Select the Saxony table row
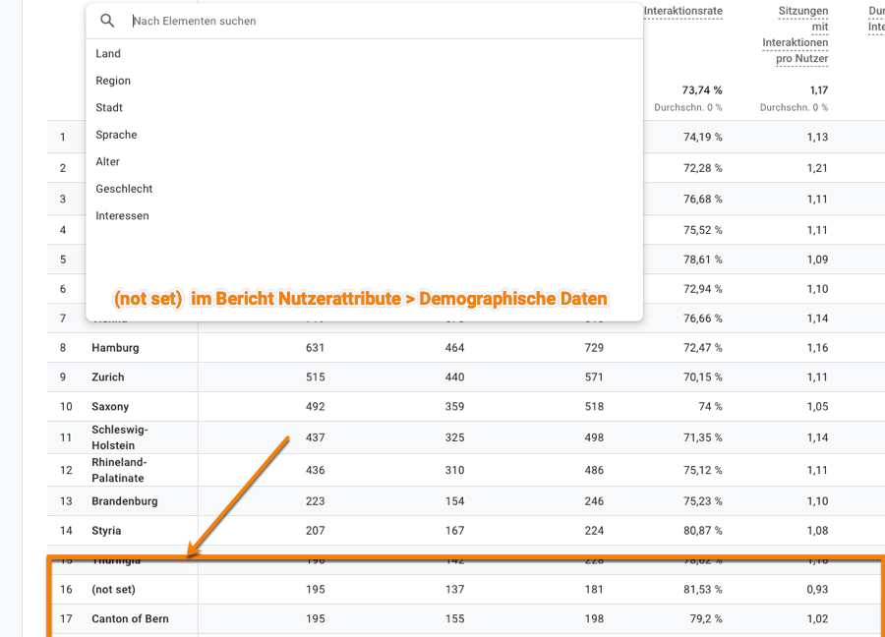The height and width of the screenshot is (637, 885). (110, 407)
